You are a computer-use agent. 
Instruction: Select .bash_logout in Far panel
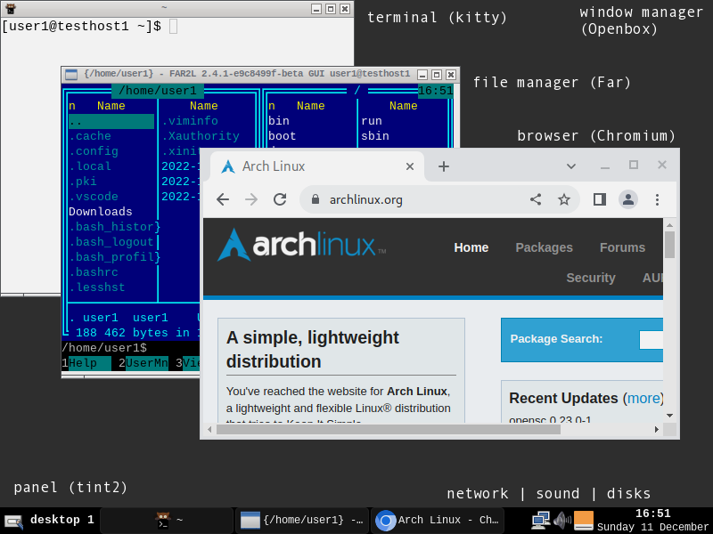point(111,242)
